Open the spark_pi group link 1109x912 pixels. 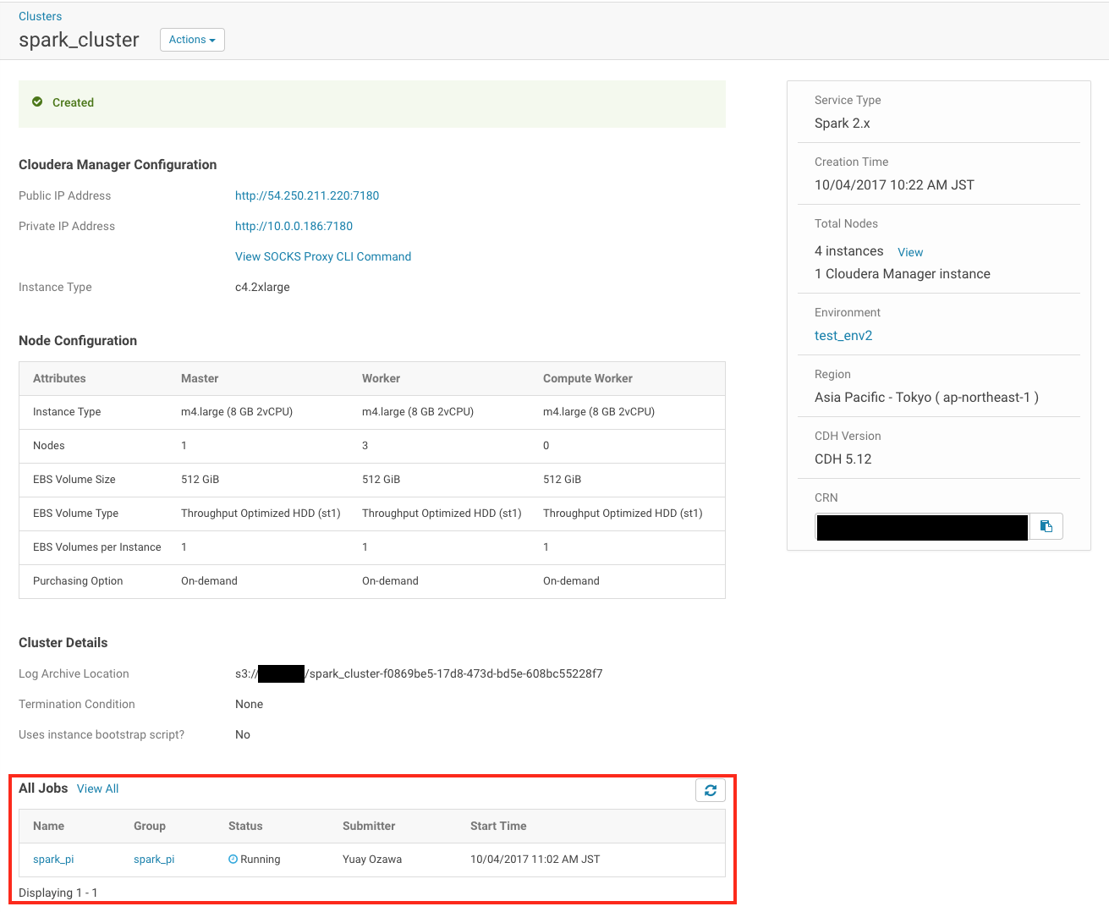click(153, 859)
